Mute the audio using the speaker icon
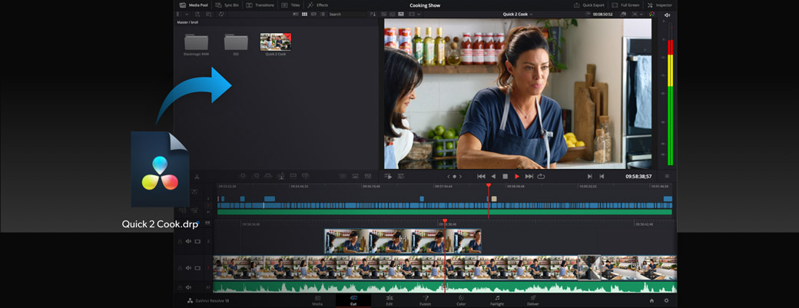This screenshot has height=308, width=799. coord(667,15)
